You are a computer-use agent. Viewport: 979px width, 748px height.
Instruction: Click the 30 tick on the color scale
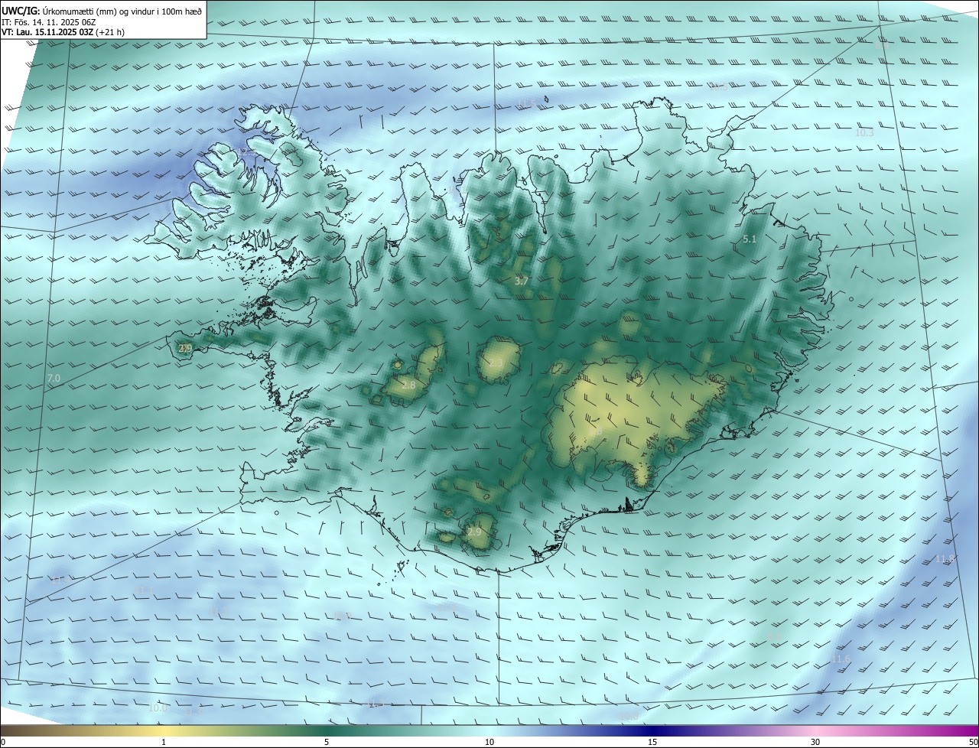click(x=815, y=742)
